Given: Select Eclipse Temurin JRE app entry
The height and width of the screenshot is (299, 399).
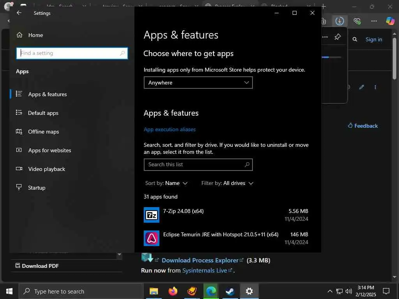Looking at the screenshot, I should [226, 238].
